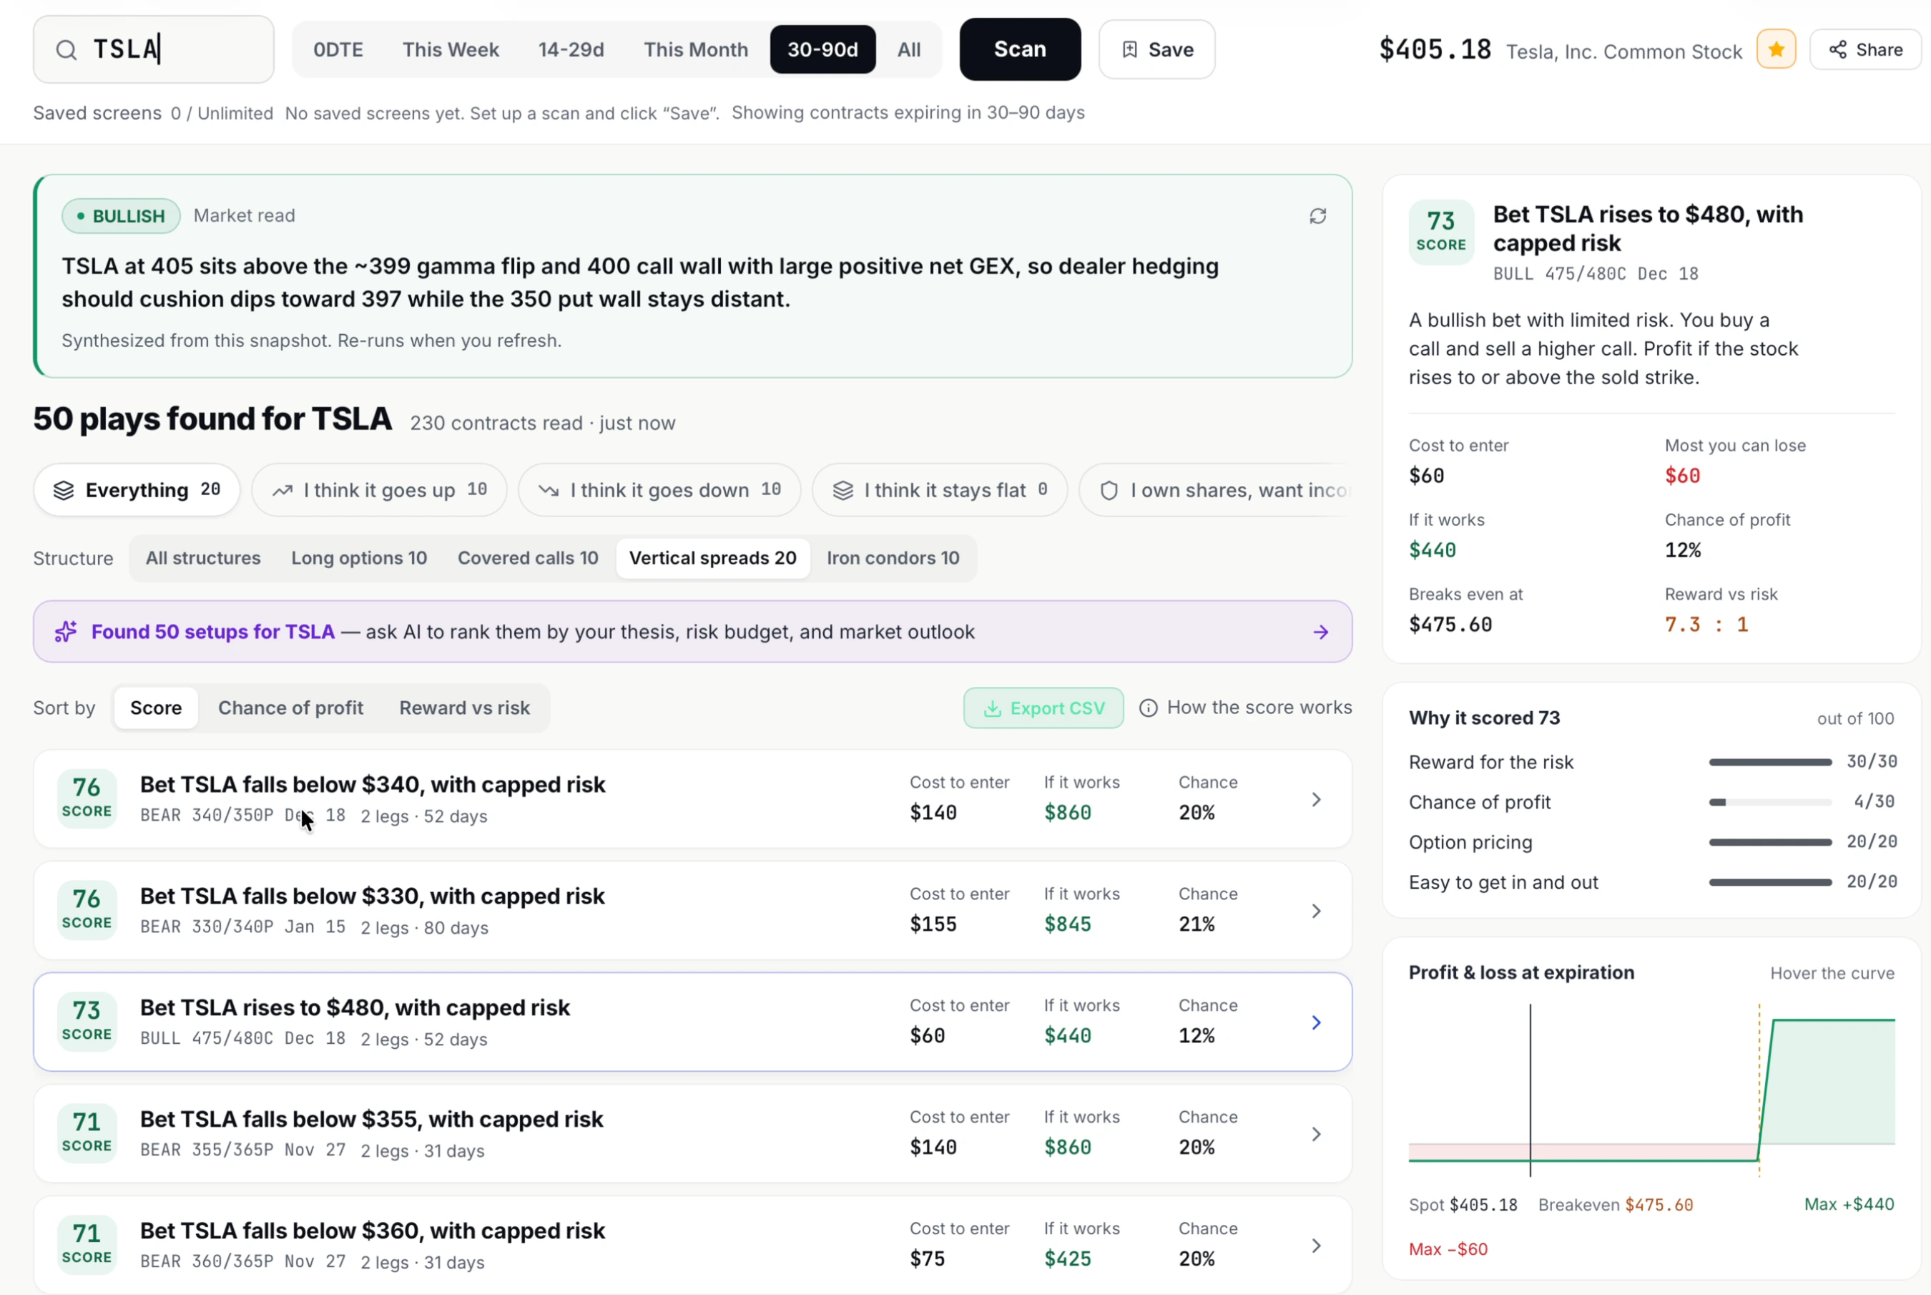1931x1295 pixels.
Task: Filter structure to Iron condors 10
Action: click(x=893, y=557)
